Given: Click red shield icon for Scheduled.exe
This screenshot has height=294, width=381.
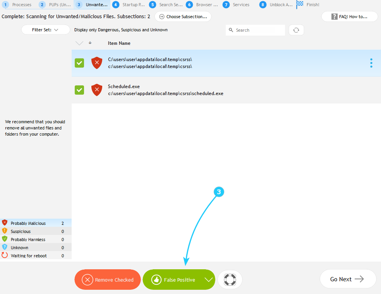Looking at the screenshot, I should click(x=97, y=90).
